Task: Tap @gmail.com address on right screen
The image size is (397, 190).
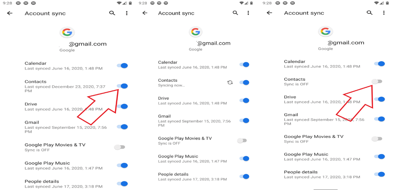Action: [x=346, y=43]
